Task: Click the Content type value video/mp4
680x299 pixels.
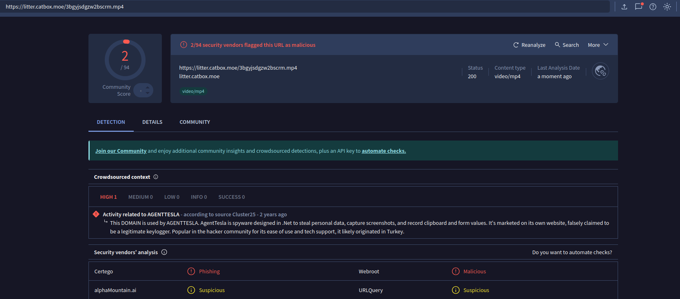Action: click(508, 77)
